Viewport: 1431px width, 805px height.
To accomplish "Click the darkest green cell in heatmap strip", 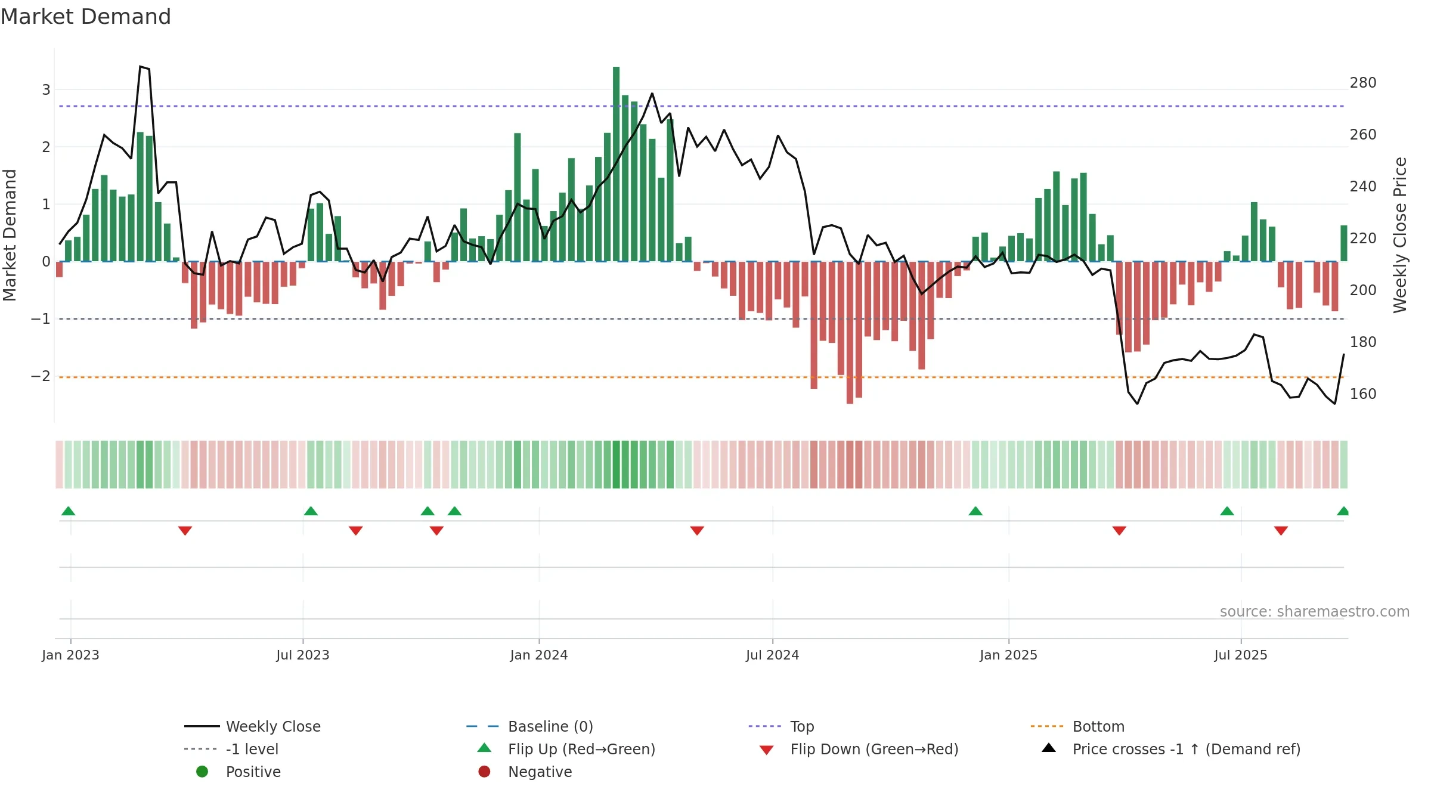I will point(616,465).
